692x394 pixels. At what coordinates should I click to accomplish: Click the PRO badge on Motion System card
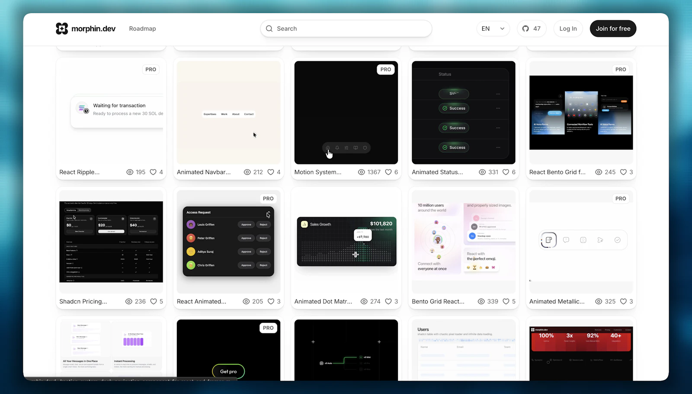pyautogui.click(x=386, y=69)
